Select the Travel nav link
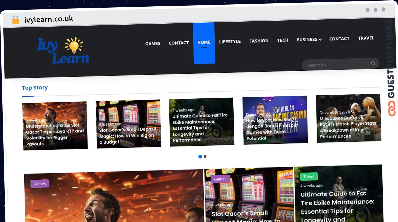The image size is (398, 222). (366, 38)
